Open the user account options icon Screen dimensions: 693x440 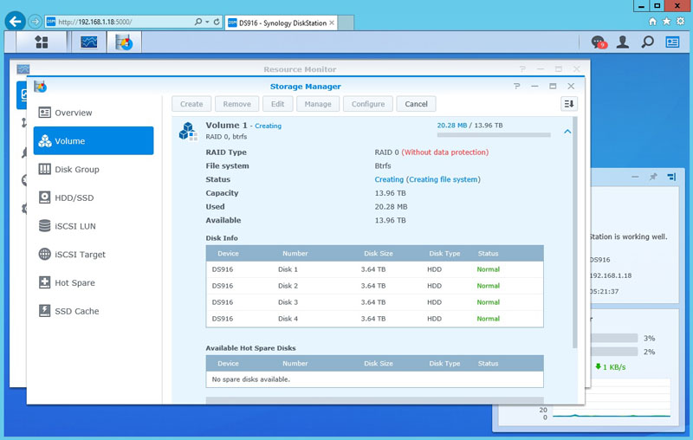click(622, 42)
